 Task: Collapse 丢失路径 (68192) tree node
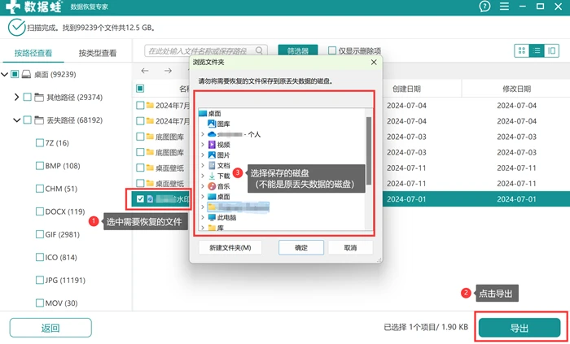pyautogui.click(x=16, y=120)
